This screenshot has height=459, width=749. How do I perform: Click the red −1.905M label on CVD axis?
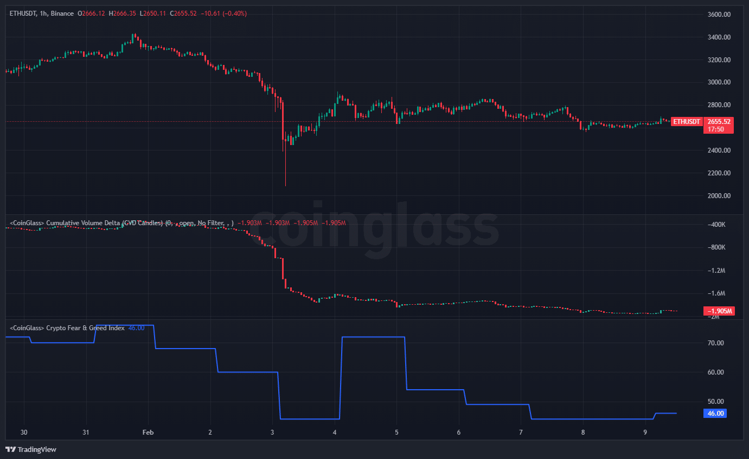click(719, 311)
